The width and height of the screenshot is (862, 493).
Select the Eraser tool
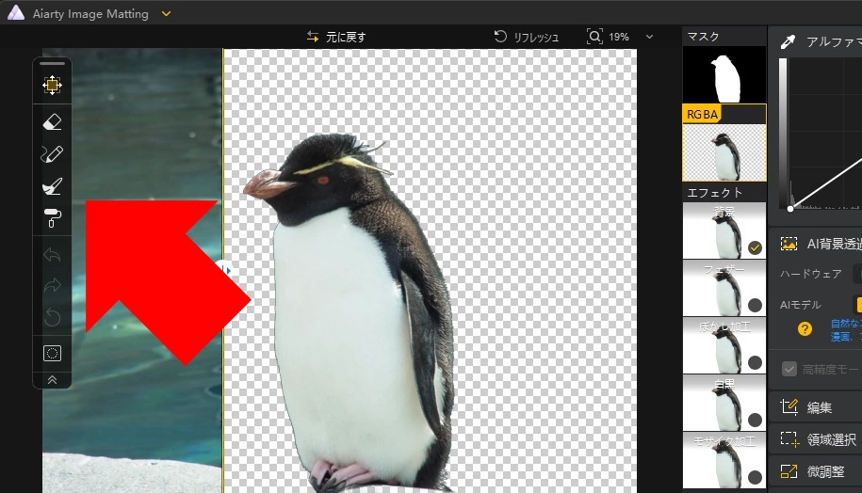coord(52,121)
